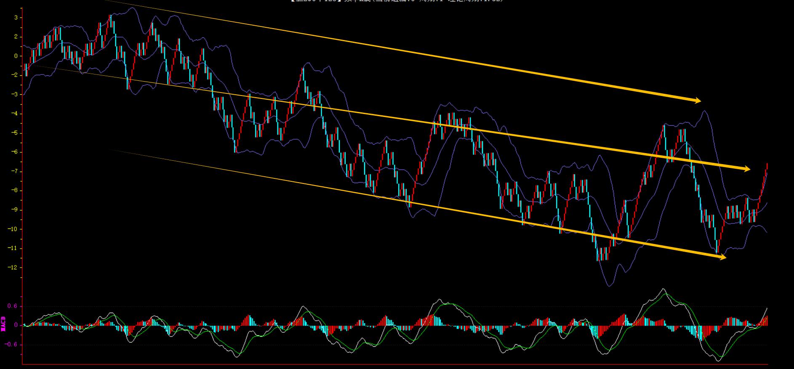
Task: Click the latest red candle at right edge
Action: [x=767, y=166]
